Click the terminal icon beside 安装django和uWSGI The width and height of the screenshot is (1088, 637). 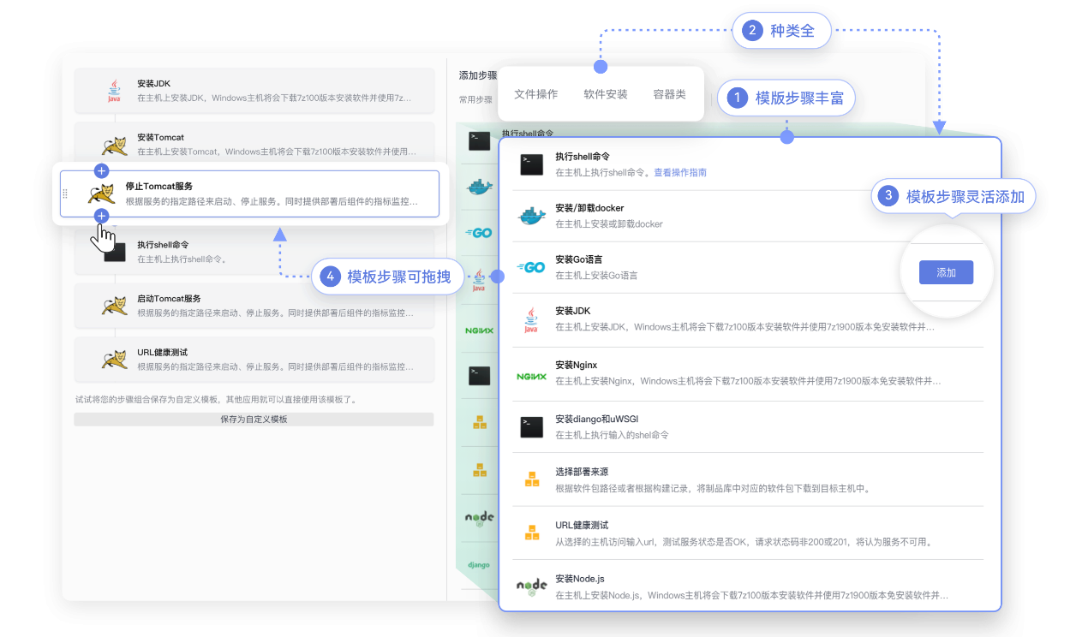[x=532, y=426]
